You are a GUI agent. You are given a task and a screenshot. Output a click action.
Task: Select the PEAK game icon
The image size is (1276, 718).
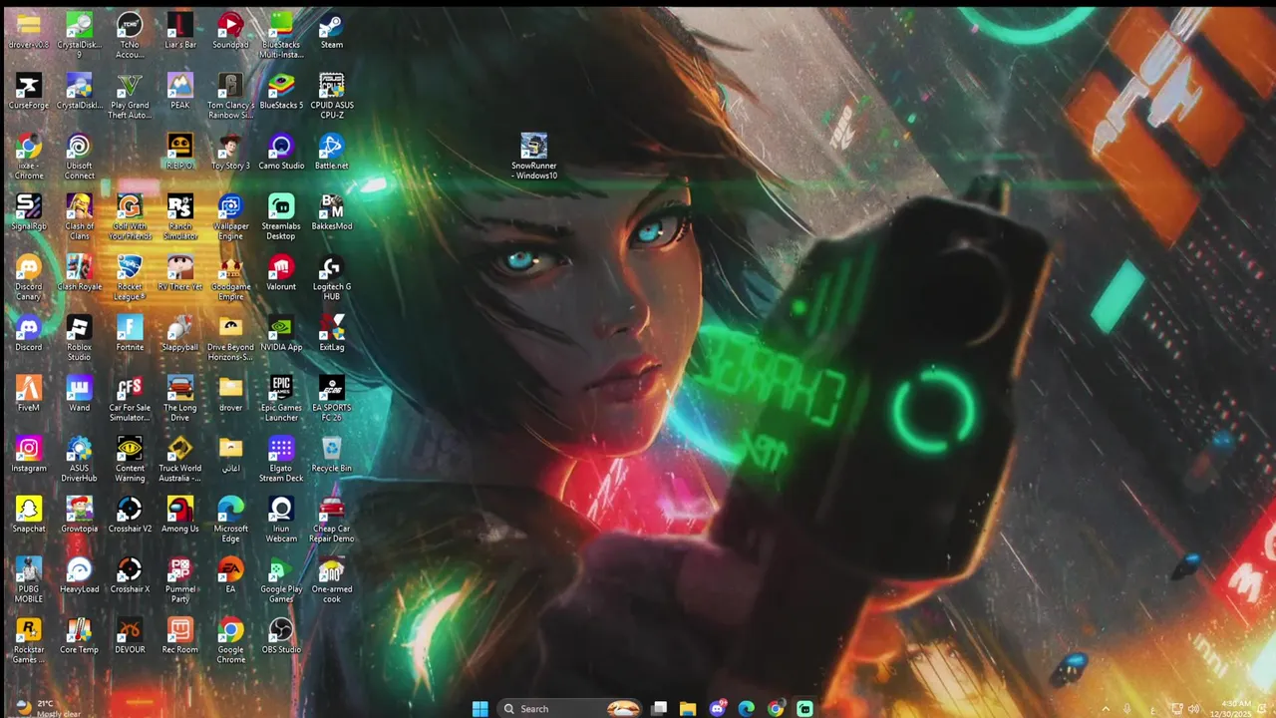point(179,92)
